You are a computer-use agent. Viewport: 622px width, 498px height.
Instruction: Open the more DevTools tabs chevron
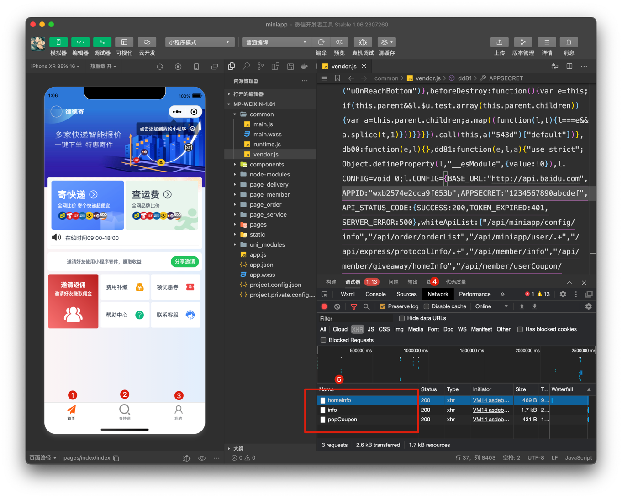(502, 294)
